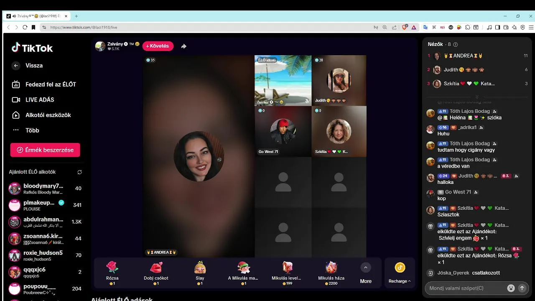The width and height of the screenshot is (535, 301).
Task: Click the chat field Mondj valami szépet
Action: pyautogui.click(x=466, y=288)
